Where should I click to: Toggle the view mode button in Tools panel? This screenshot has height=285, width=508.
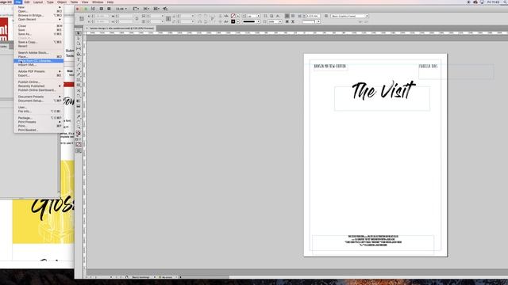79,150
